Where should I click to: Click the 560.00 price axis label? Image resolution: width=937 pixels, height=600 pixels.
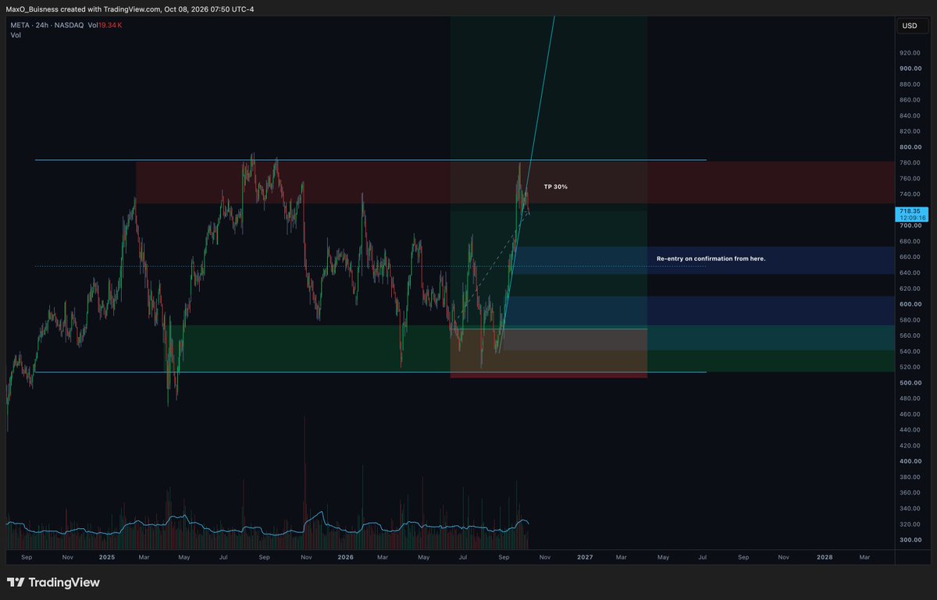910,336
